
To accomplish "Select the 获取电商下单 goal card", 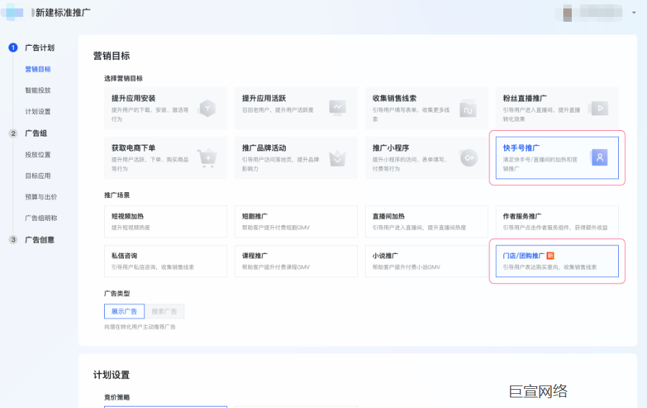I will point(165,158).
